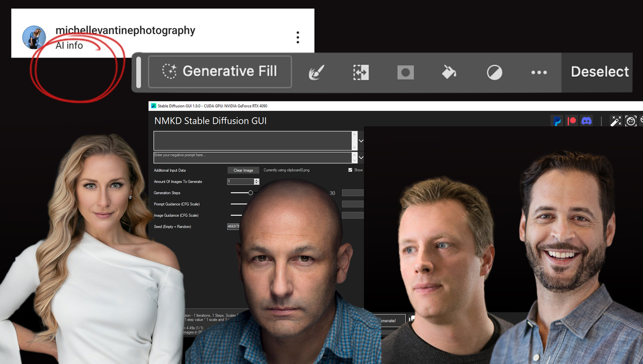This screenshot has height=364, width=643.
Task: Click the adjustment layer half-circle icon
Action: pos(494,73)
